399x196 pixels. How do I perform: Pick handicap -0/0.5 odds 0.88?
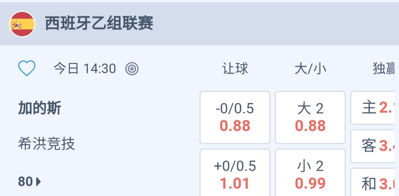click(235, 117)
